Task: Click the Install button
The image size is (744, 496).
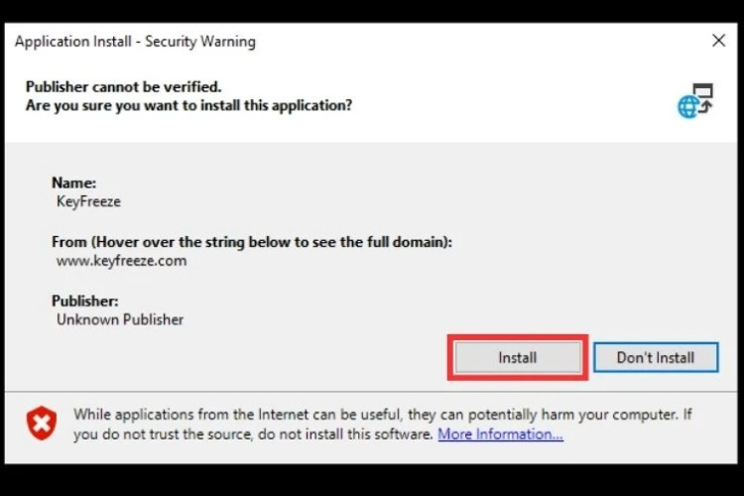Action: tap(517, 357)
